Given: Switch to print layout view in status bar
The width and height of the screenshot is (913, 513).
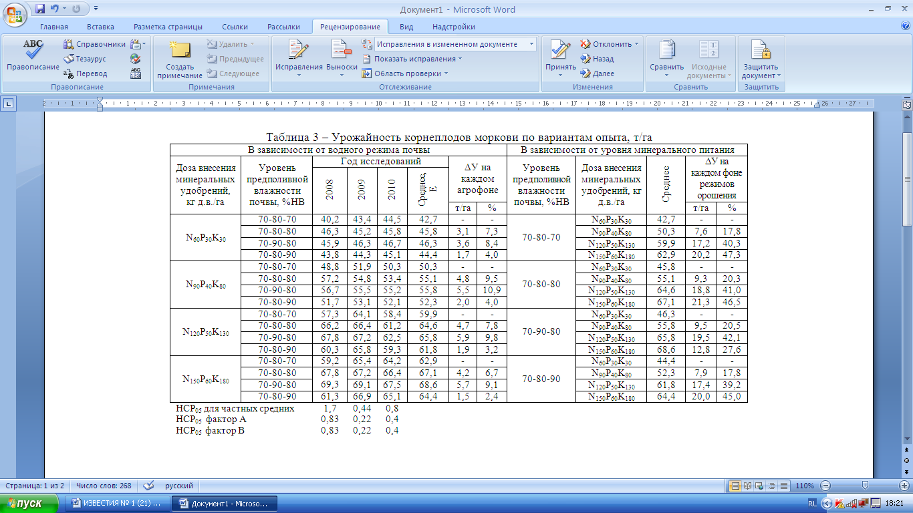Looking at the screenshot, I should (x=735, y=486).
